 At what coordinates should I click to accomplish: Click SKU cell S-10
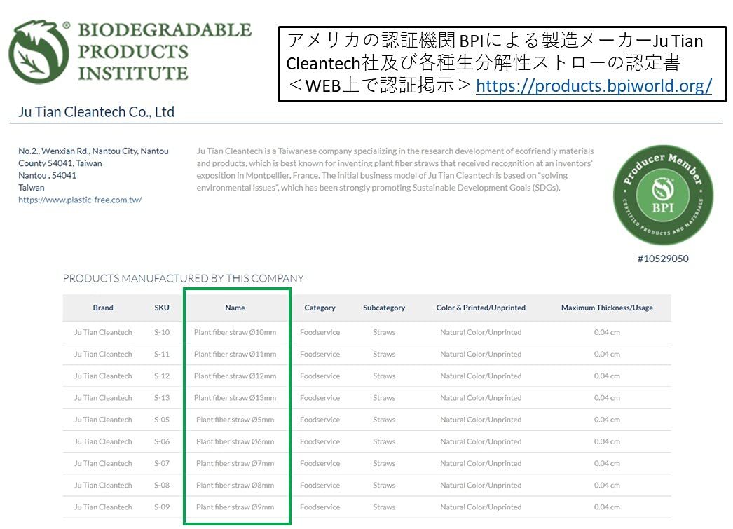162,332
